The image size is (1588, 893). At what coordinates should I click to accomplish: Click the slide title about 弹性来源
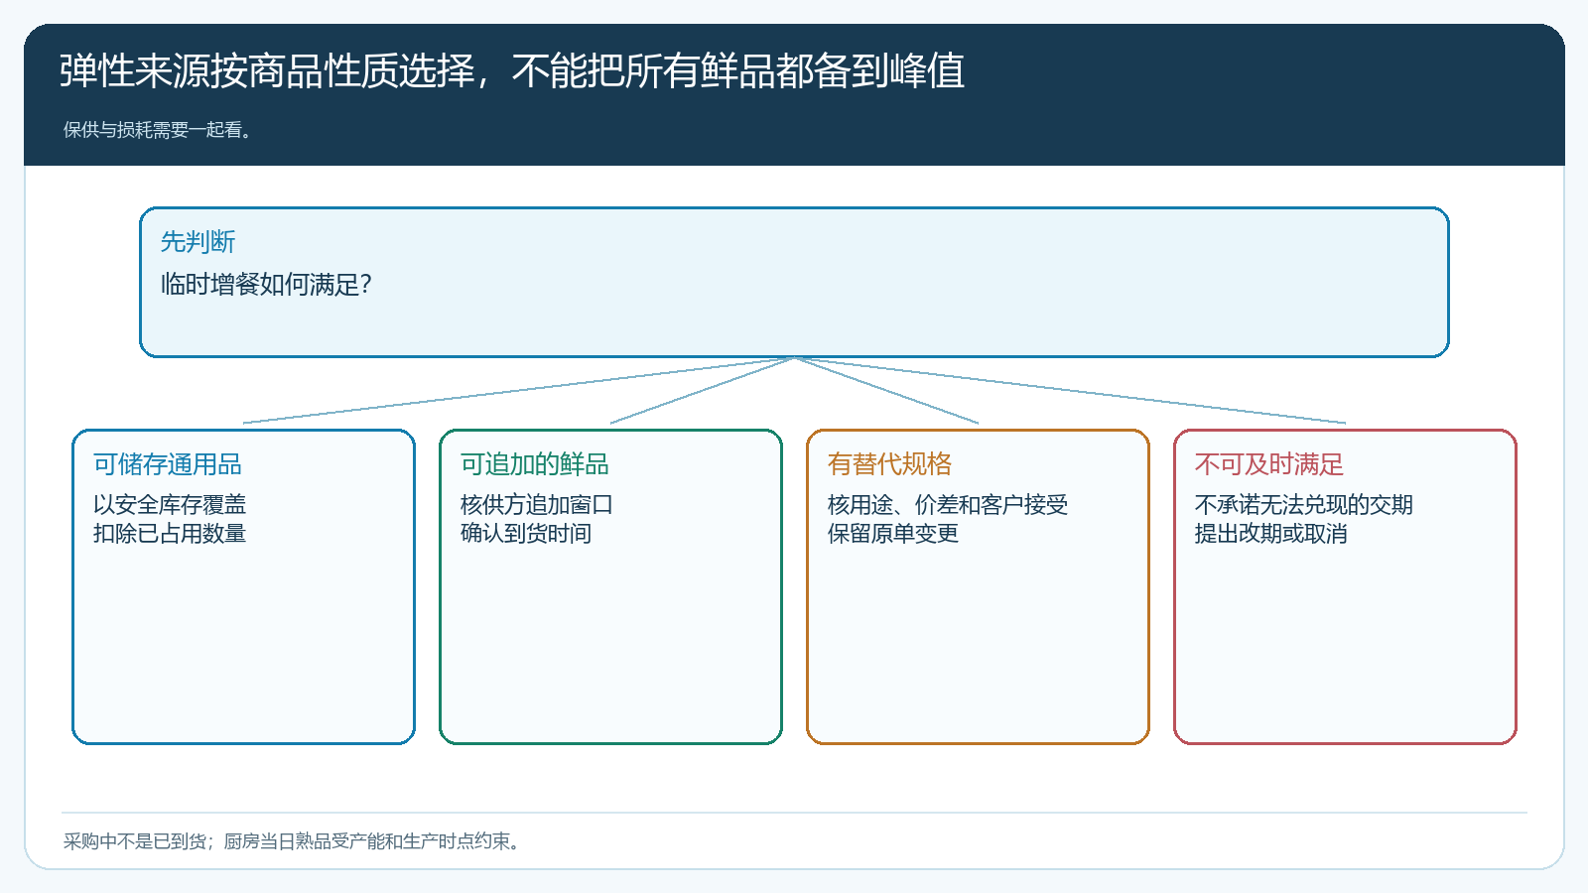click(512, 70)
